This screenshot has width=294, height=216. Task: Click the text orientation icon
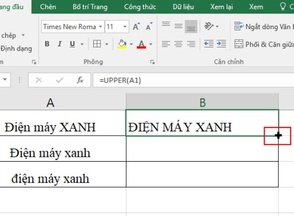coord(209,26)
